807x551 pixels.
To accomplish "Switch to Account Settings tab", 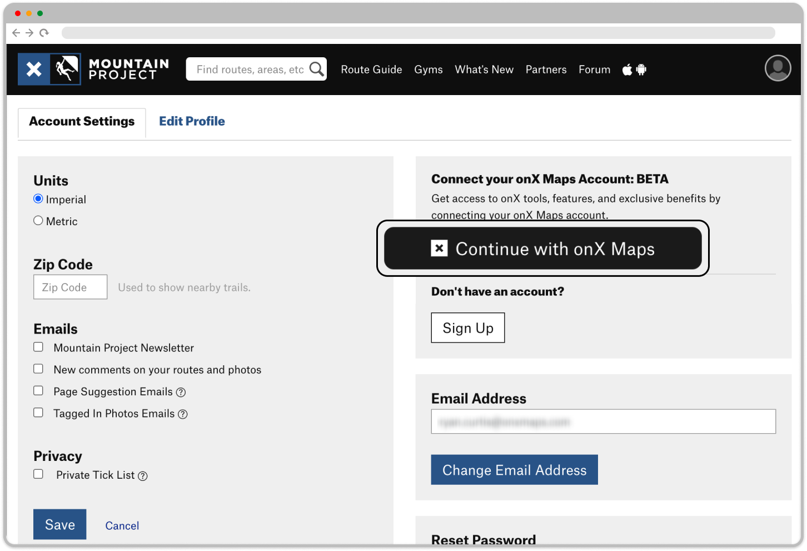I will (82, 122).
